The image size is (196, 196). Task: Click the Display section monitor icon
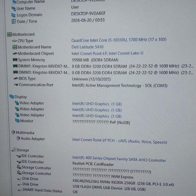point(12,97)
